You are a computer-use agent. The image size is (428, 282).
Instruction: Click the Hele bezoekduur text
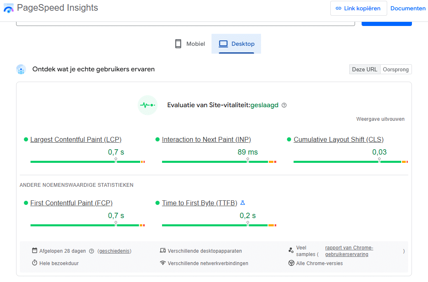pos(59,263)
